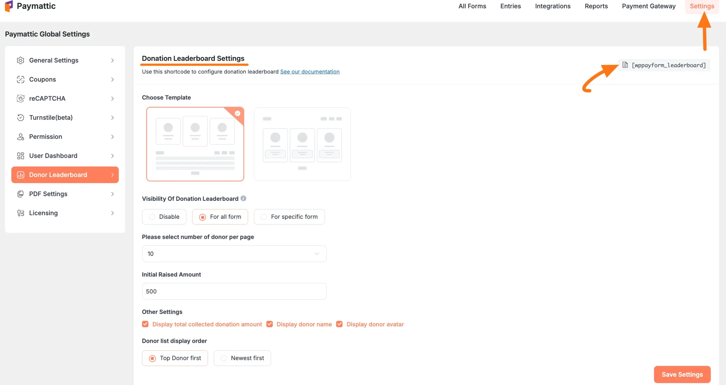
Task: Select the first leaderboard template thumbnail
Action: pos(195,144)
